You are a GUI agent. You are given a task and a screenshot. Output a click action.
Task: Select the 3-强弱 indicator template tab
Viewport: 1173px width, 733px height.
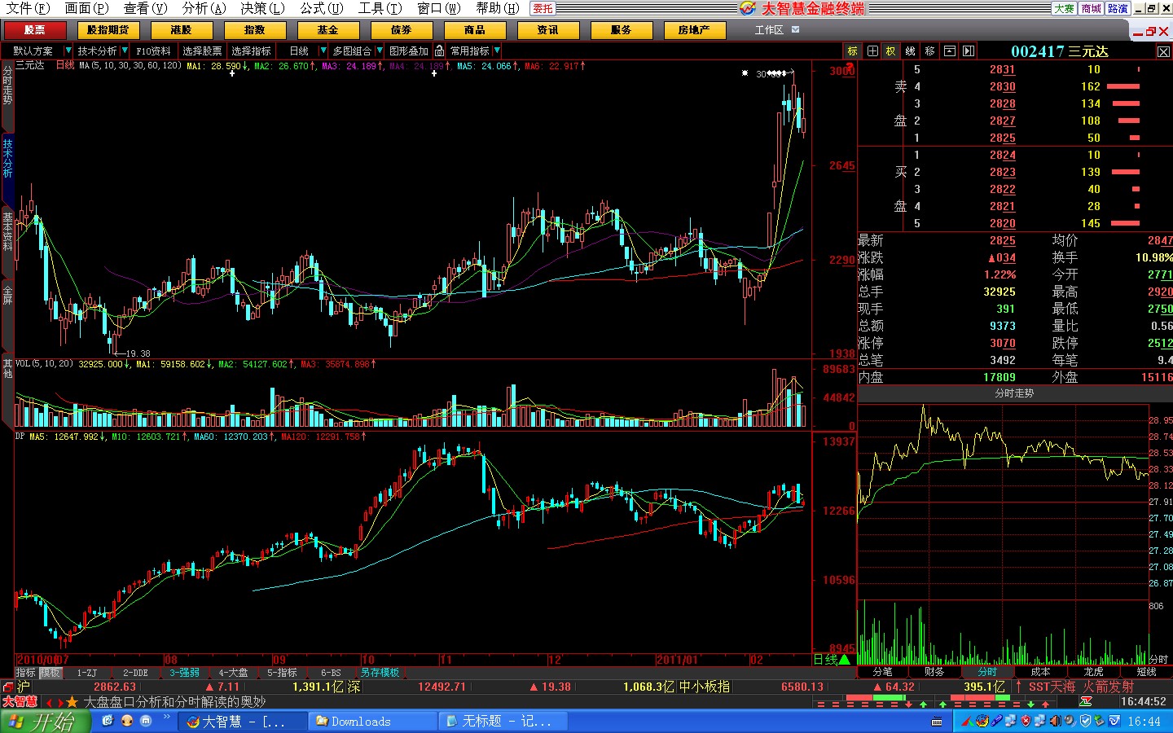(184, 673)
